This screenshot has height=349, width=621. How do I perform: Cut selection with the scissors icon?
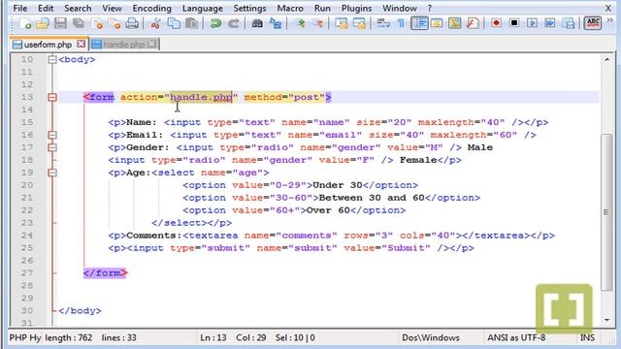[x=155, y=23]
